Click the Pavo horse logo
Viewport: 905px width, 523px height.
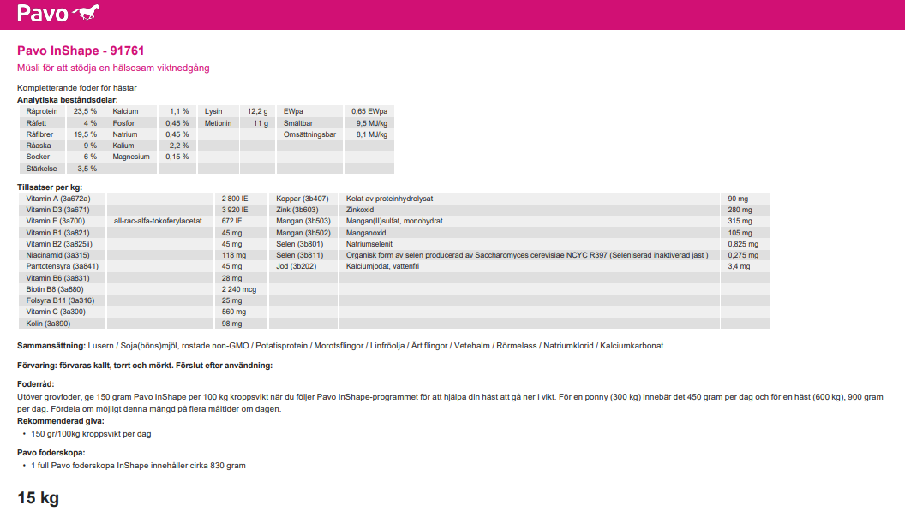coord(59,14)
